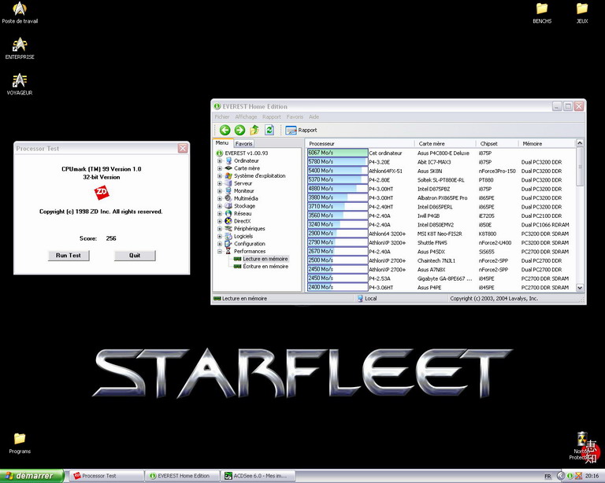Viewport: 605px width, 483px height.
Task: Switch to Processor Test taskbar button
Action: pos(106,476)
